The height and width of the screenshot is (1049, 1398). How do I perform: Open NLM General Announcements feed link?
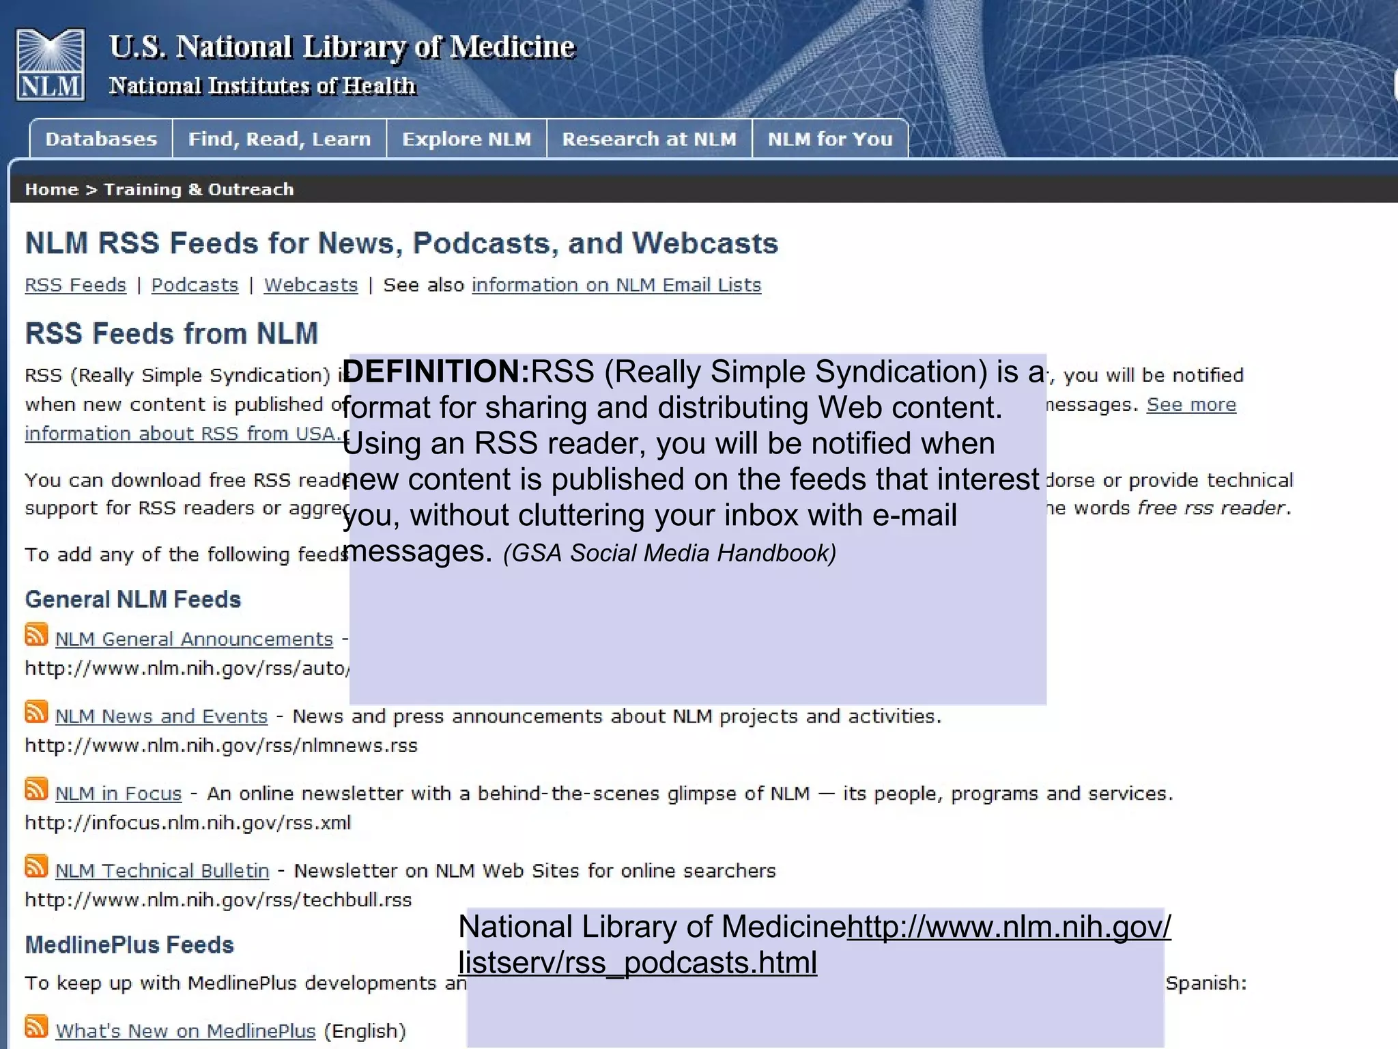tap(194, 639)
